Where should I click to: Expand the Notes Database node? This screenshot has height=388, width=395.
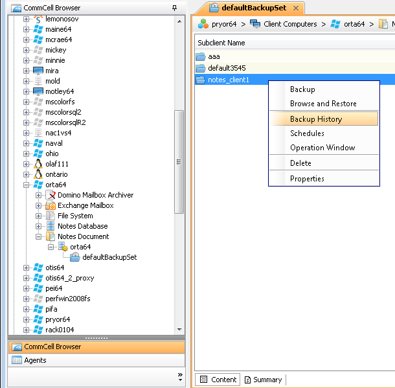[38, 226]
